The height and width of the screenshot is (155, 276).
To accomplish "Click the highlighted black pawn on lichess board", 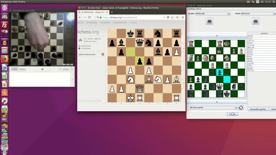I will [x=140, y=61].
